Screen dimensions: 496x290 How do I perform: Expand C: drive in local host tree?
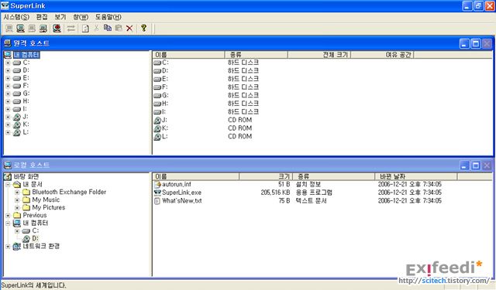point(17,231)
